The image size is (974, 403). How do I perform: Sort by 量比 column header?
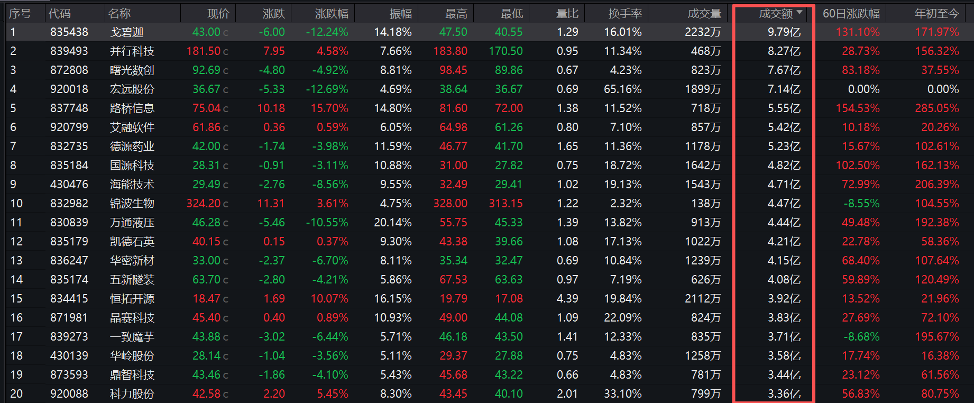tap(567, 14)
